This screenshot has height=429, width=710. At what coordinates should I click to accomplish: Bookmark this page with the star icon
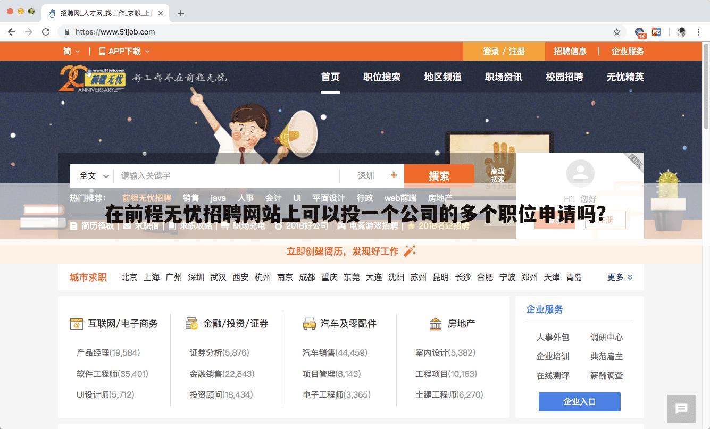coord(617,32)
